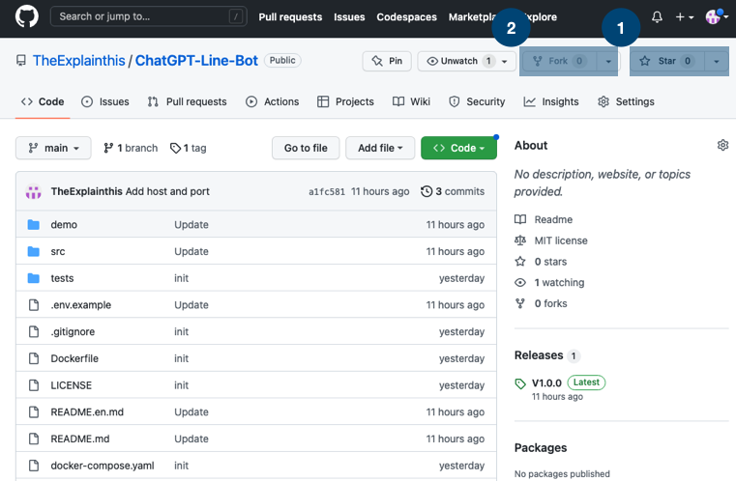Screen dimensions: 736x481
Task: Open the Update commit message for src
Action: coord(191,251)
